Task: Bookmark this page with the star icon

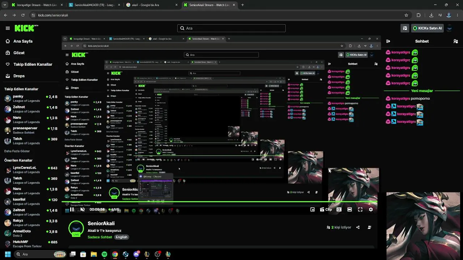Action: 406,15
